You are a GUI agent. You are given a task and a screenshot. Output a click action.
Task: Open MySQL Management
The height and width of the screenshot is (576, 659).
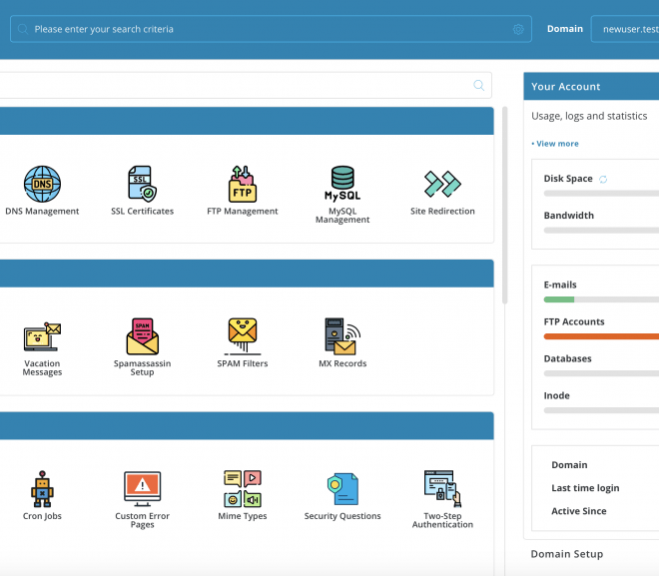(342, 194)
